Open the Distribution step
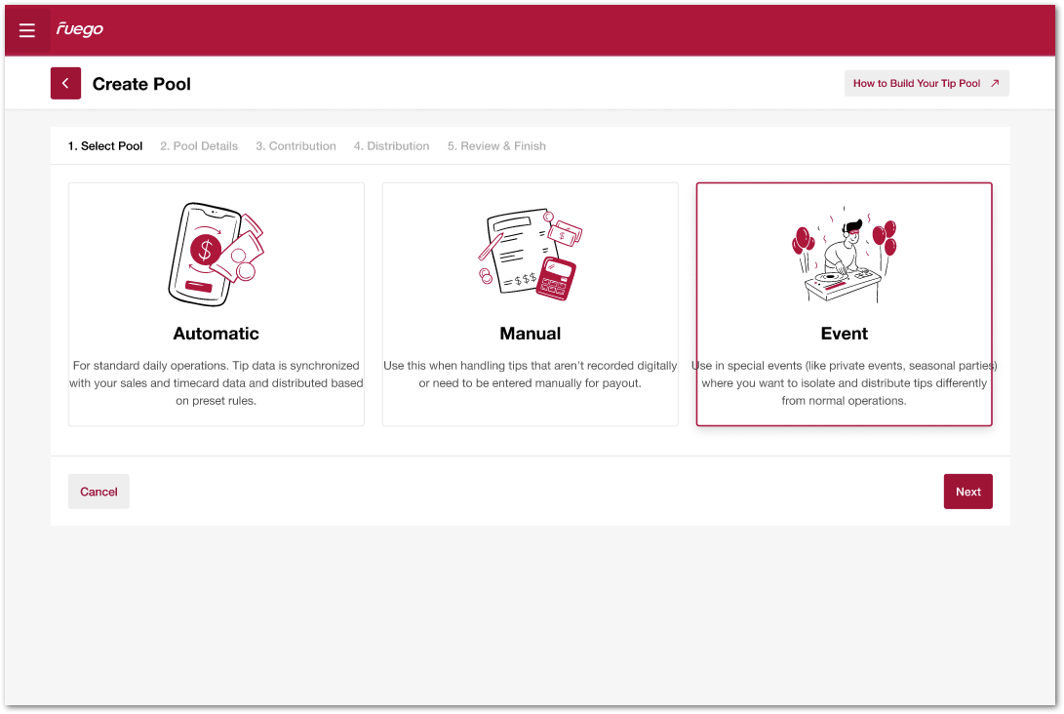Image resolution: width=1064 pixels, height=714 pixels. click(x=391, y=146)
